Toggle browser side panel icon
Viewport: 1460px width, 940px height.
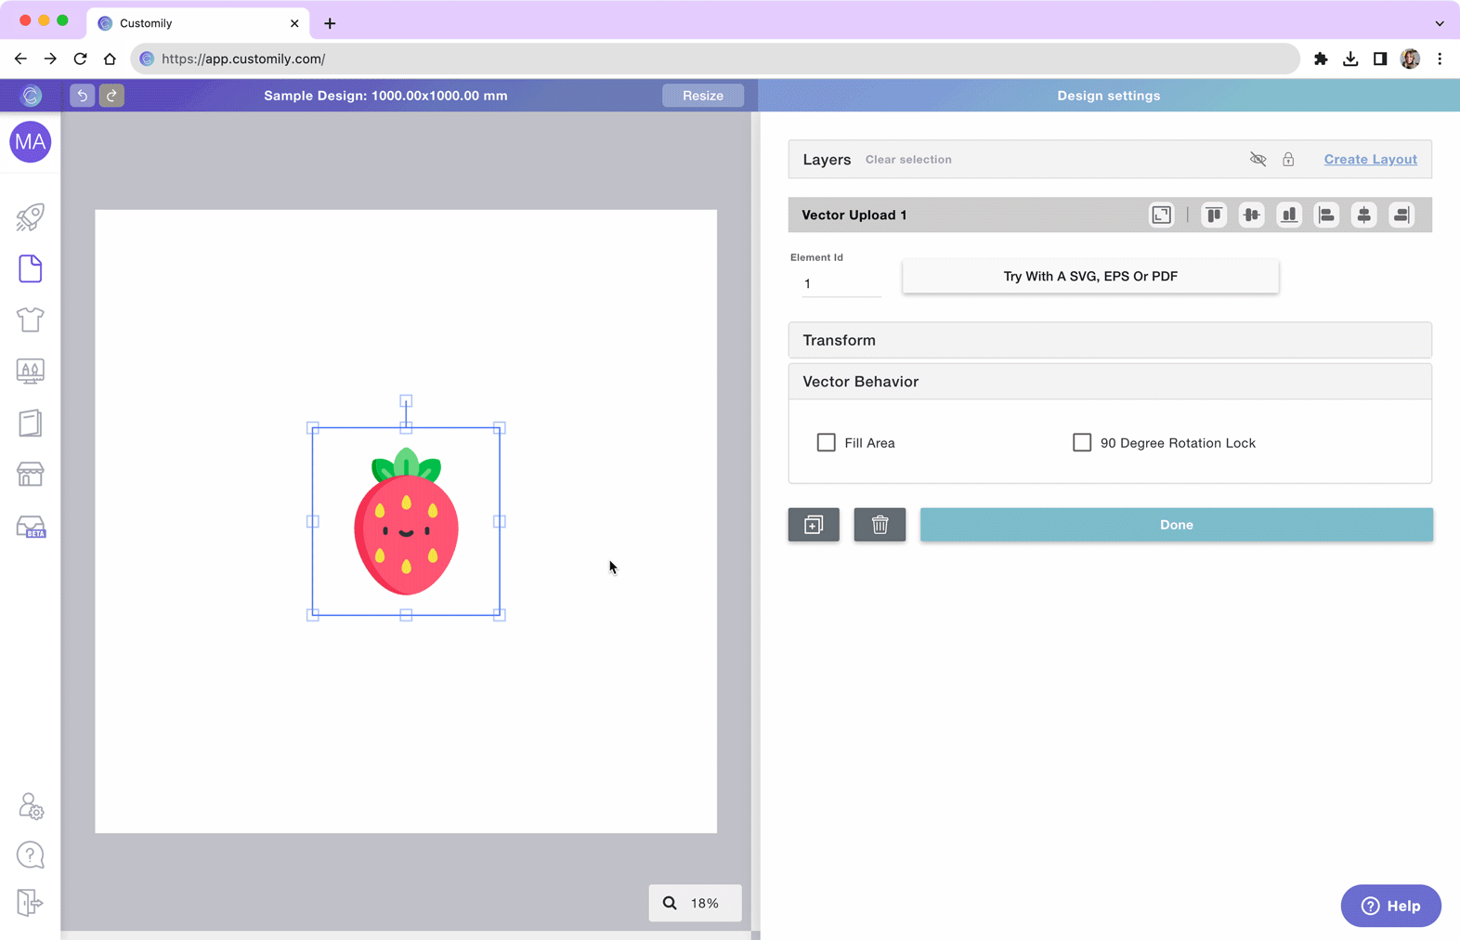tap(1380, 59)
